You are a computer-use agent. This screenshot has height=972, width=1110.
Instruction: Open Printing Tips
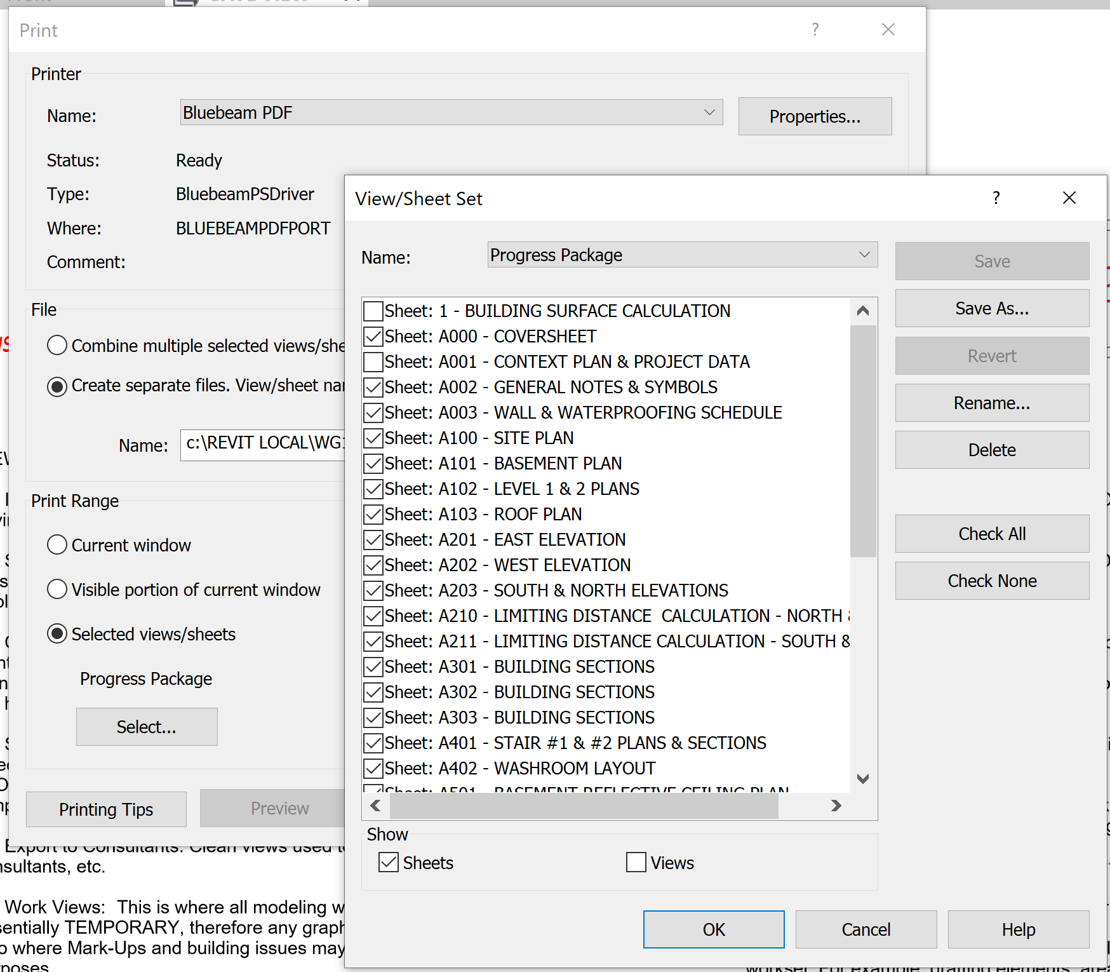click(105, 809)
